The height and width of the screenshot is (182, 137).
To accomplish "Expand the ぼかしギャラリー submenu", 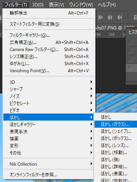I will [x=49, y=124].
